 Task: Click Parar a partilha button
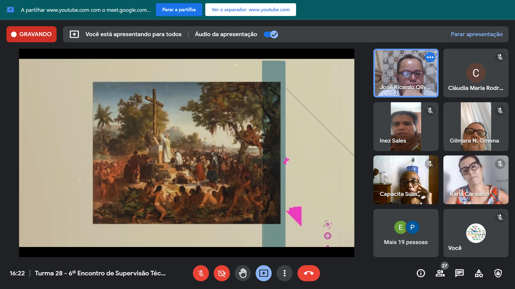(179, 10)
